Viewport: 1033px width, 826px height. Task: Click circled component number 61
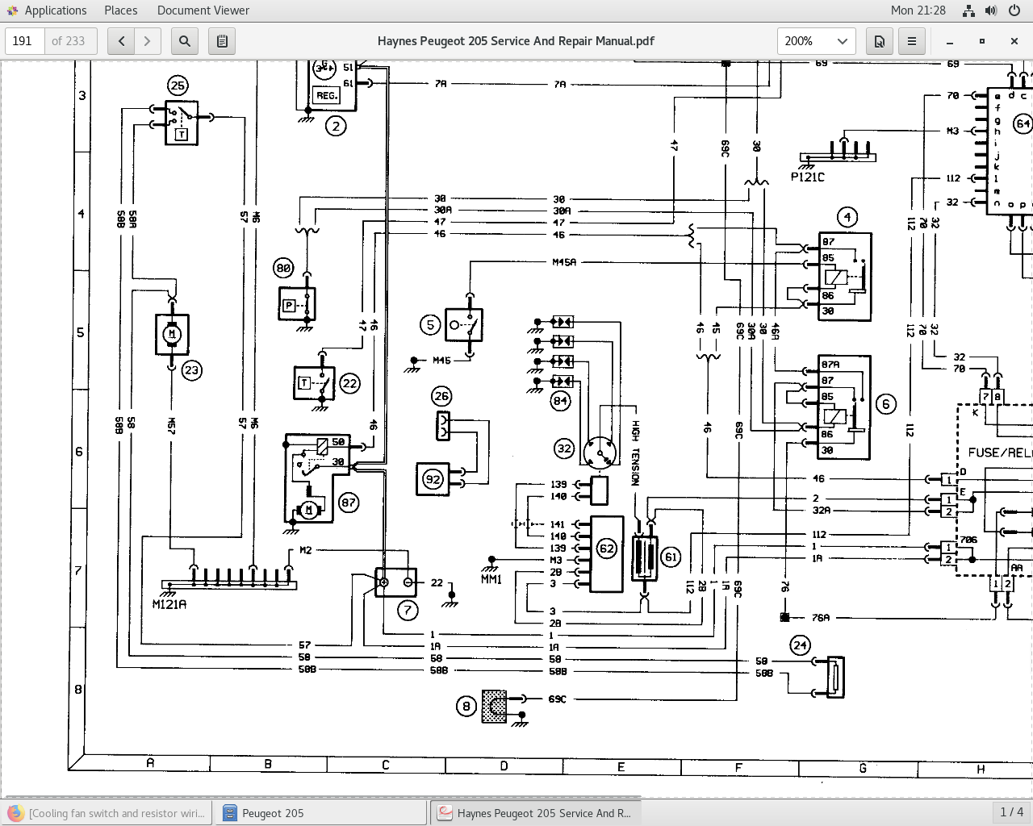(670, 557)
